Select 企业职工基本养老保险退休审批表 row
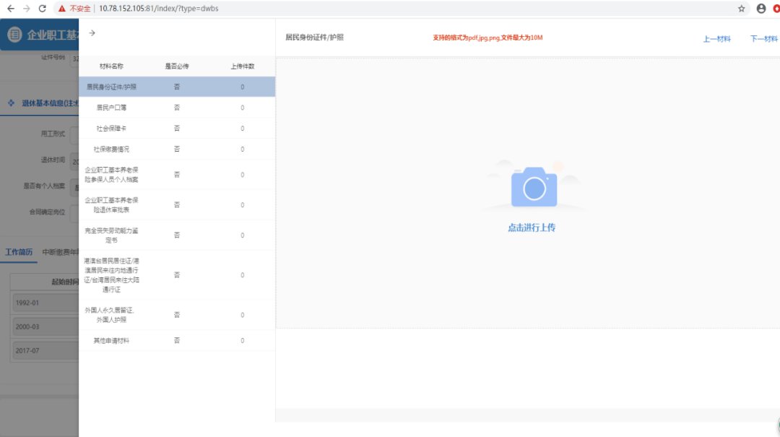The image size is (780, 437). [177, 205]
